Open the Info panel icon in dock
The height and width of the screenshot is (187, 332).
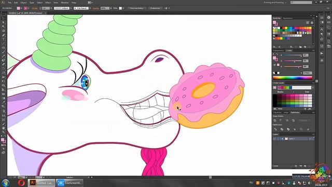click(328, 17)
